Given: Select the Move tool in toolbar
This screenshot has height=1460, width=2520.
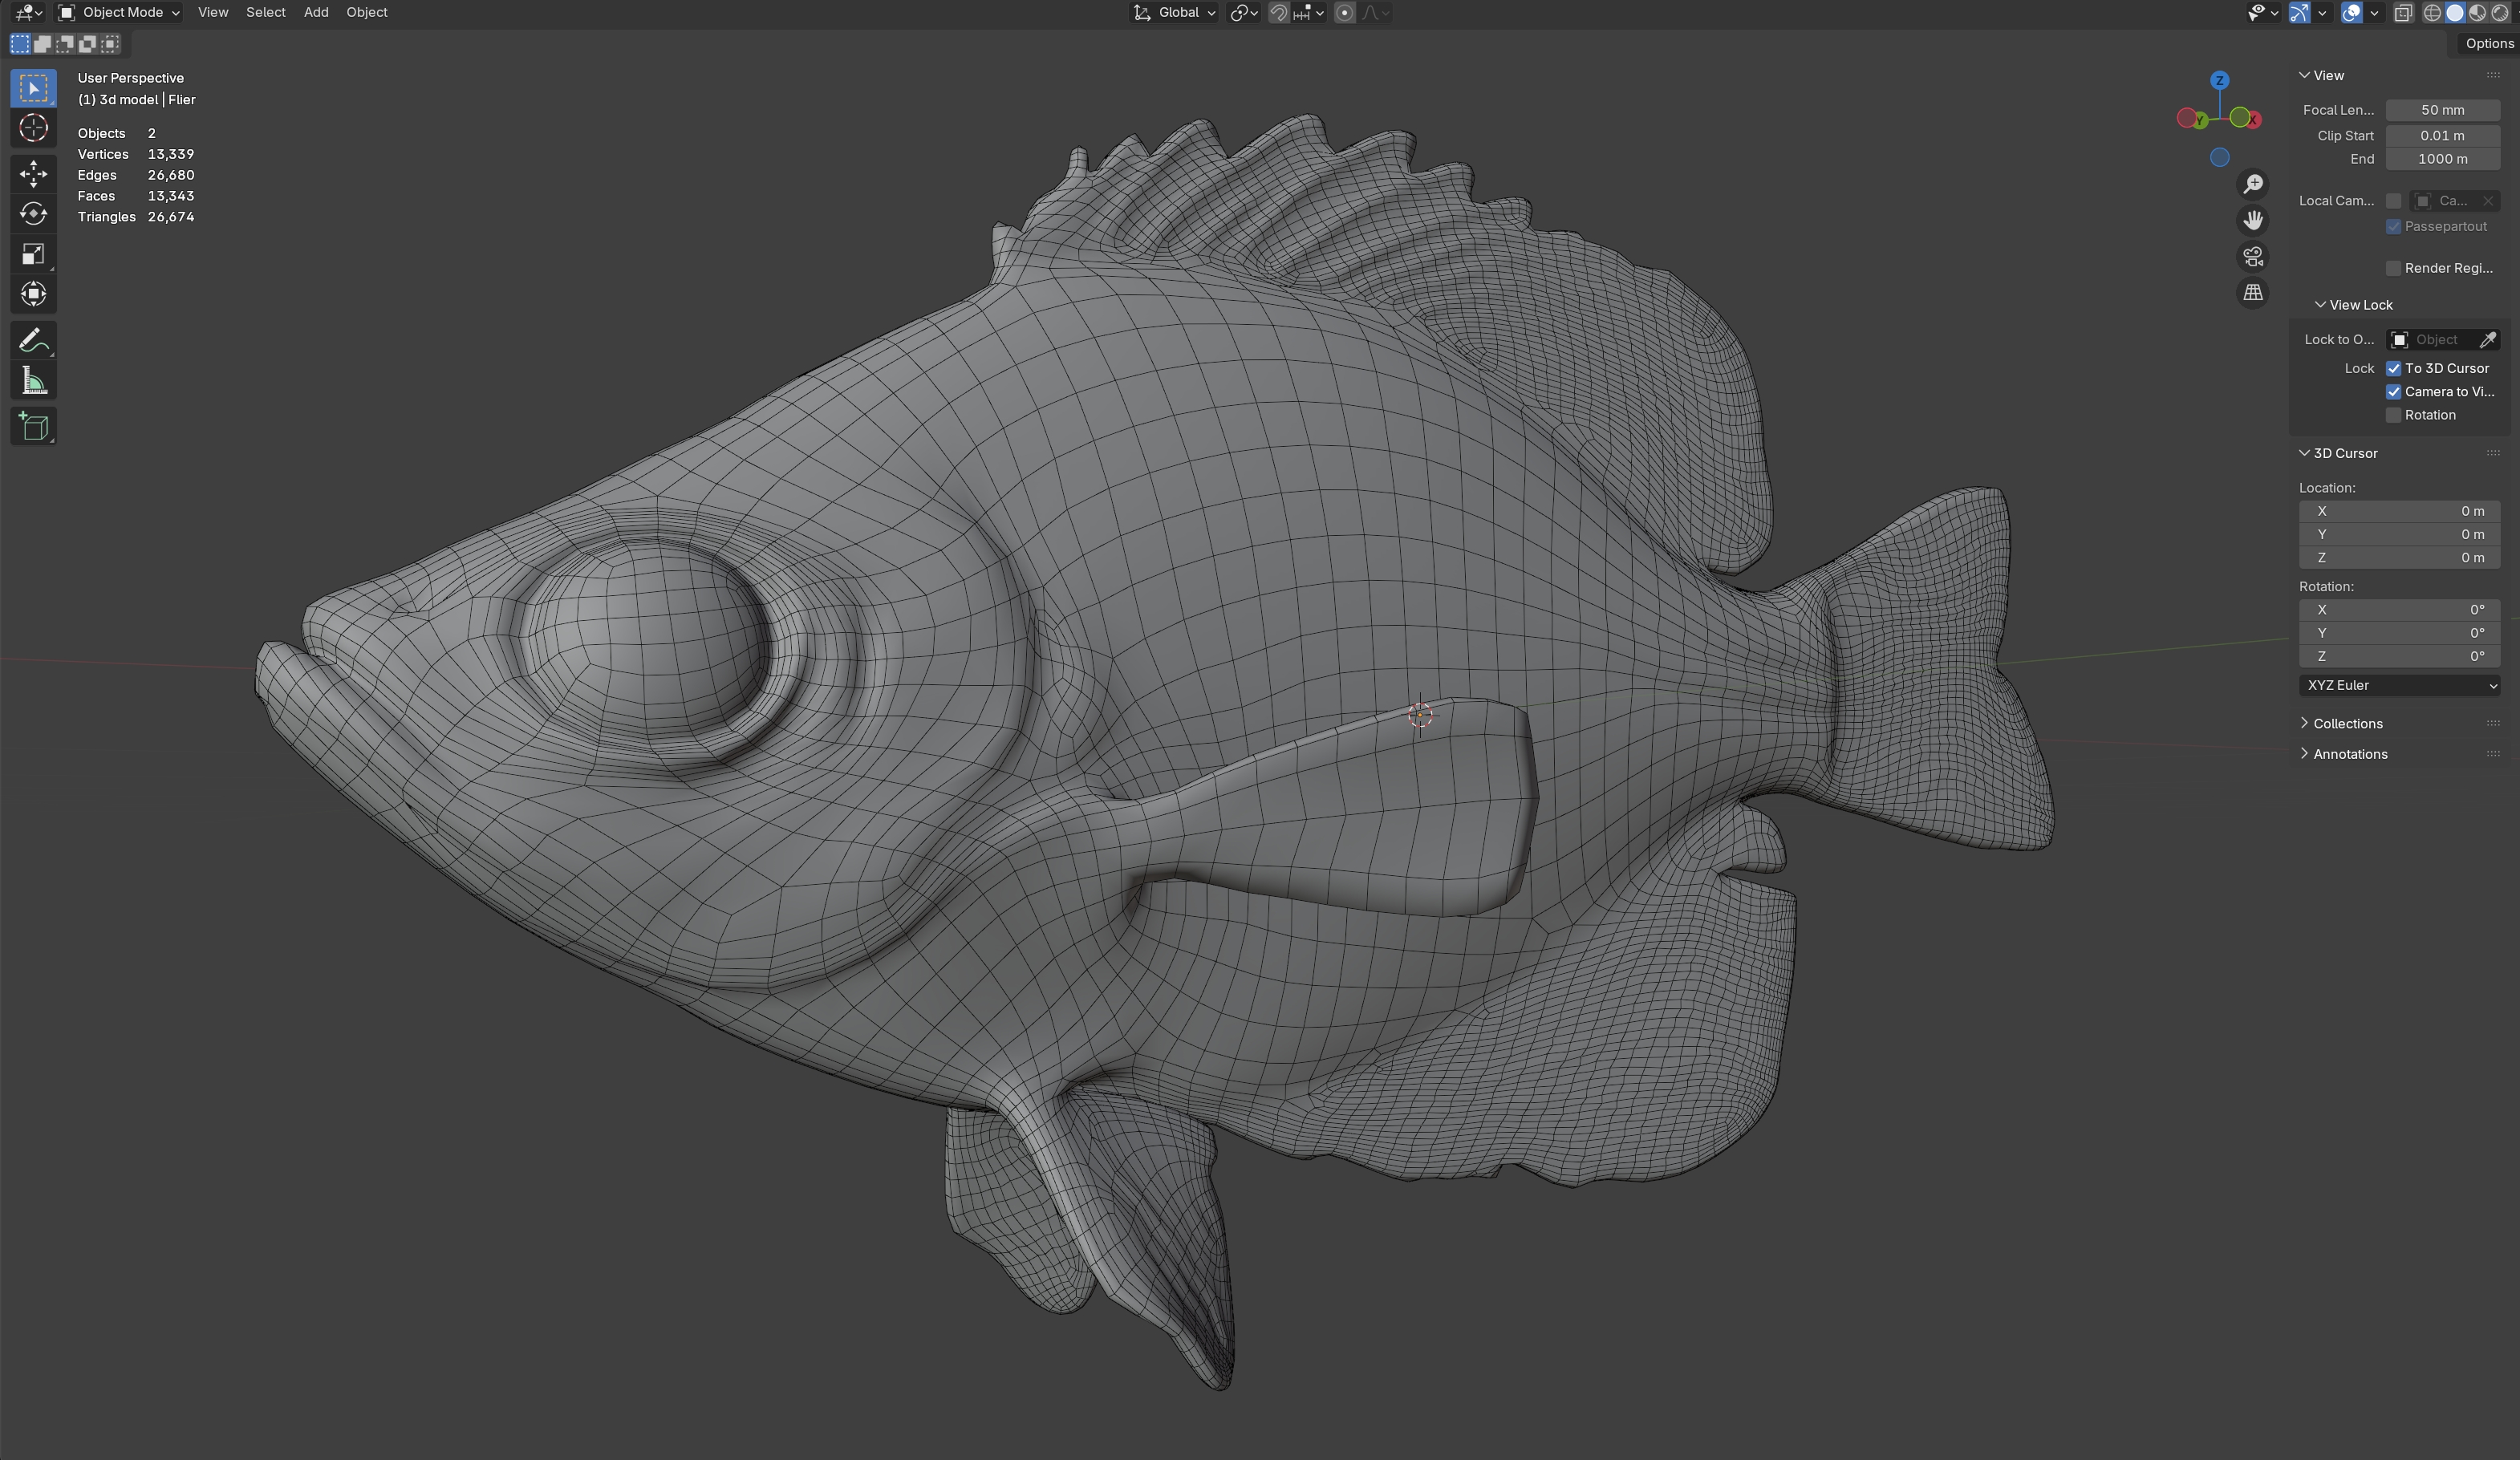Looking at the screenshot, I should [33, 174].
